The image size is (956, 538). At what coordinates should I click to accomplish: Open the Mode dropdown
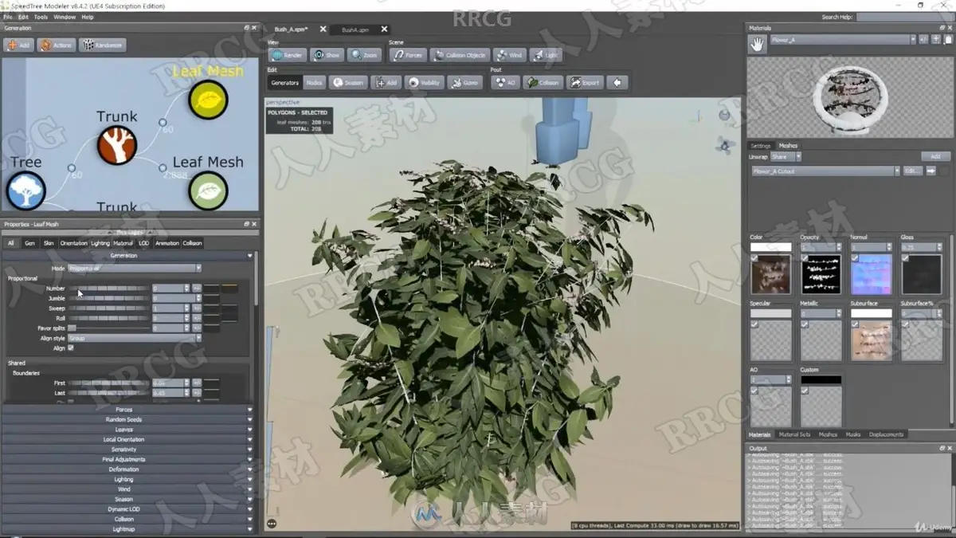pos(134,269)
